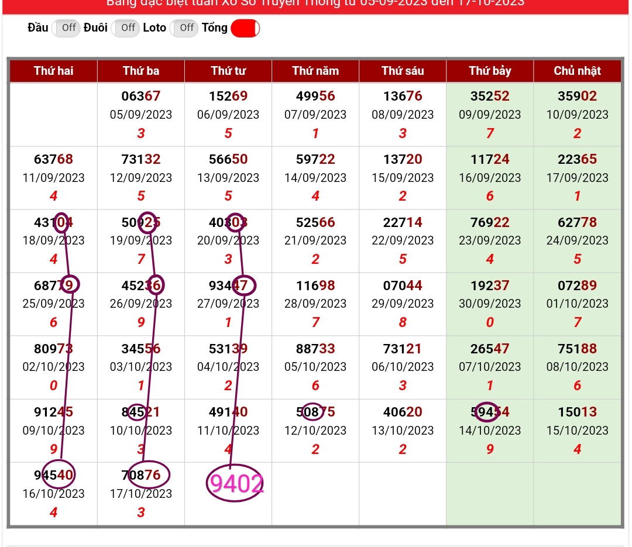Select the Chủ nhật column header
The image size is (632, 547).
pos(577,71)
